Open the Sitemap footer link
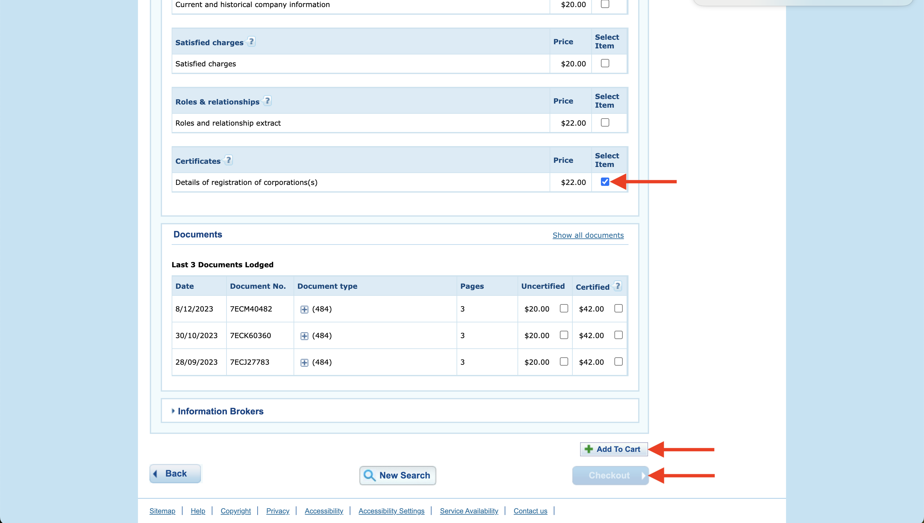924x523 pixels. [162, 511]
